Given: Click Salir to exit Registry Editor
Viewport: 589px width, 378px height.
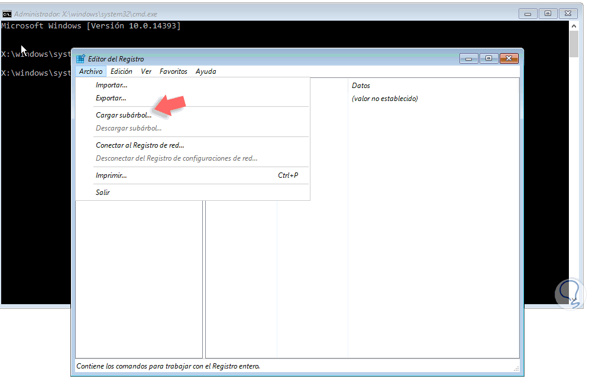Looking at the screenshot, I should tap(193, 192).
